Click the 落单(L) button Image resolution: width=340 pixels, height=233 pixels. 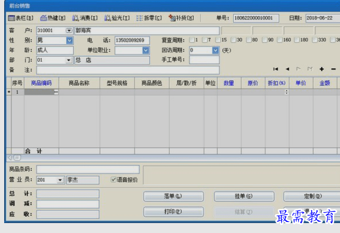click(174, 196)
